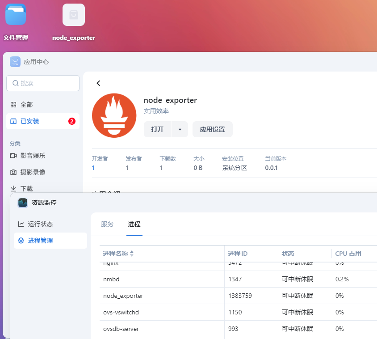
Task: Sort by 进程名称 using sort arrows
Action: [131, 254]
